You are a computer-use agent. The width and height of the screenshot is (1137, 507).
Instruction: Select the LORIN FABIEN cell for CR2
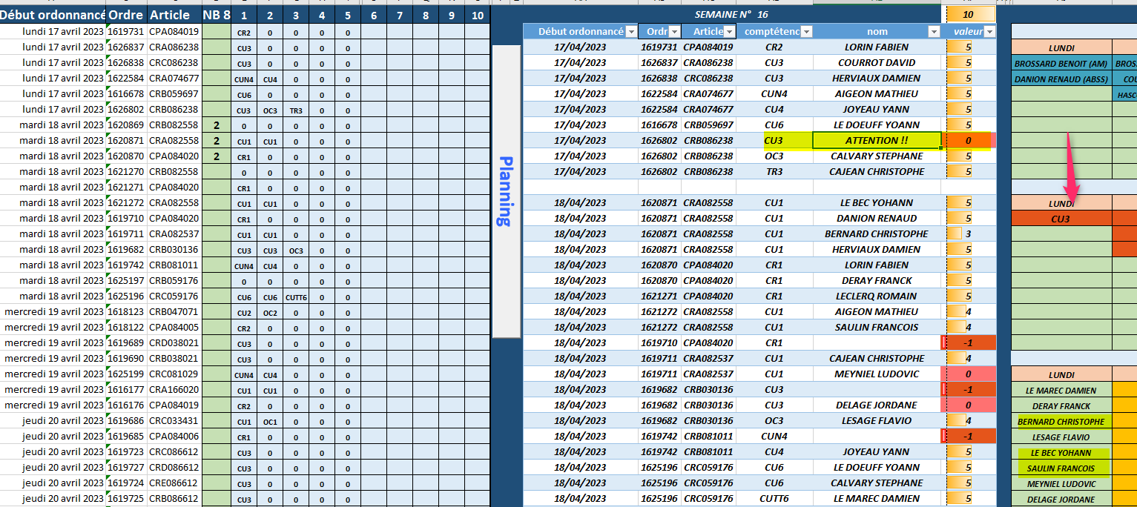tap(876, 47)
